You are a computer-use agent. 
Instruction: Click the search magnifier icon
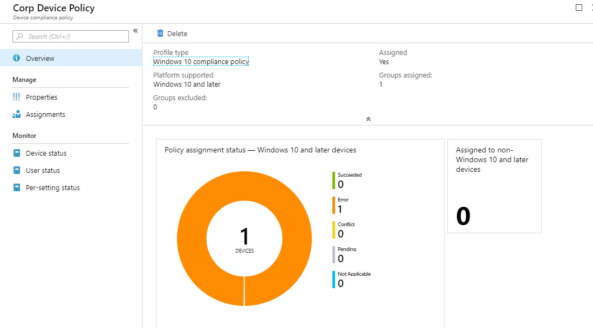(19, 36)
